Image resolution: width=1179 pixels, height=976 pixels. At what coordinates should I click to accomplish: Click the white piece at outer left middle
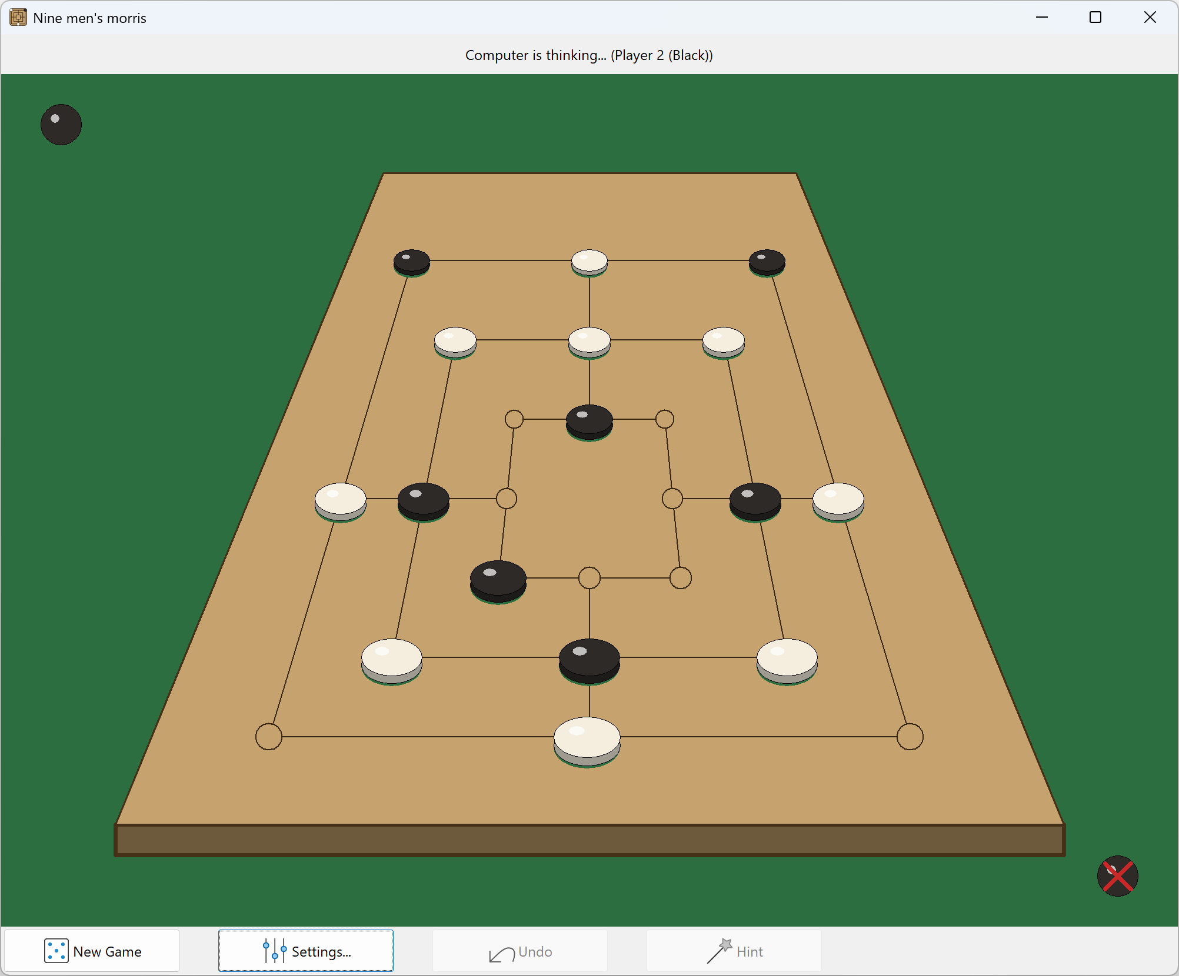point(341,502)
